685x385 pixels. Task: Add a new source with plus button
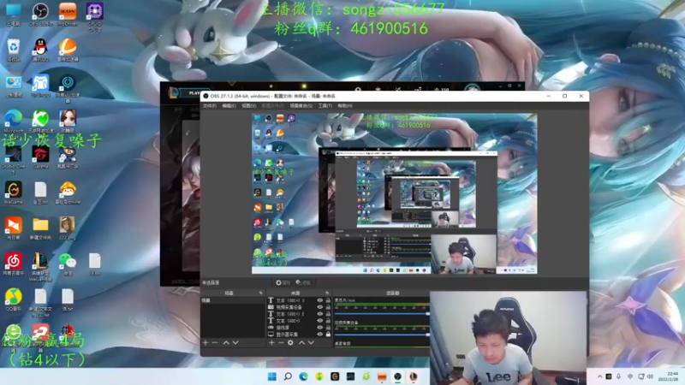271,343
